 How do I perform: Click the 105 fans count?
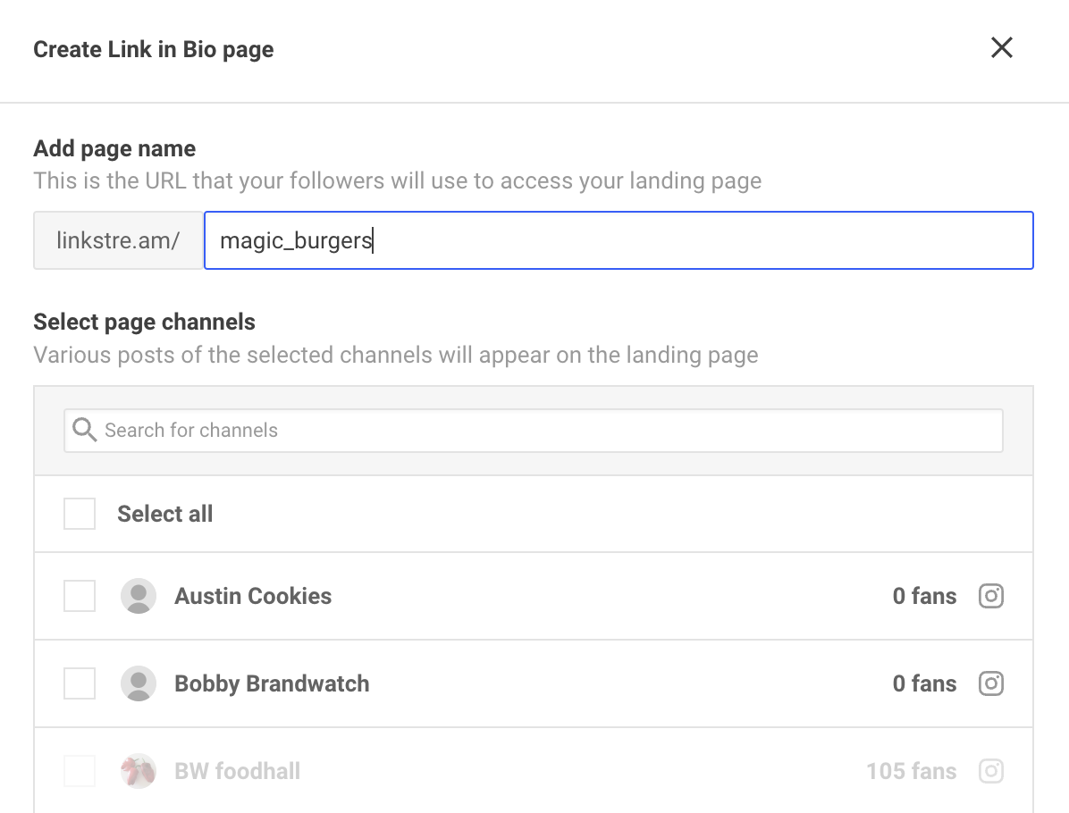(x=911, y=771)
